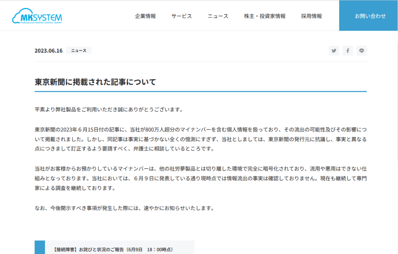
Task: Share the article via LINE icon
Action: [x=361, y=51]
